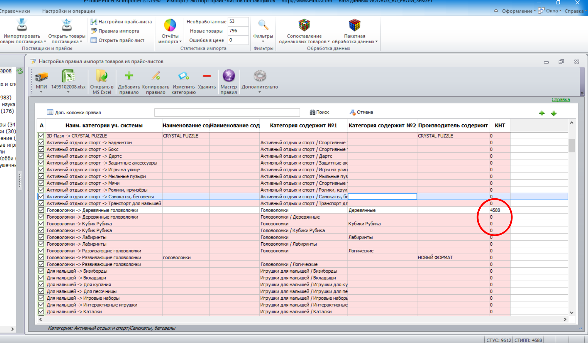
Task: Open the Оформление menu
Action: (x=519, y=11)
